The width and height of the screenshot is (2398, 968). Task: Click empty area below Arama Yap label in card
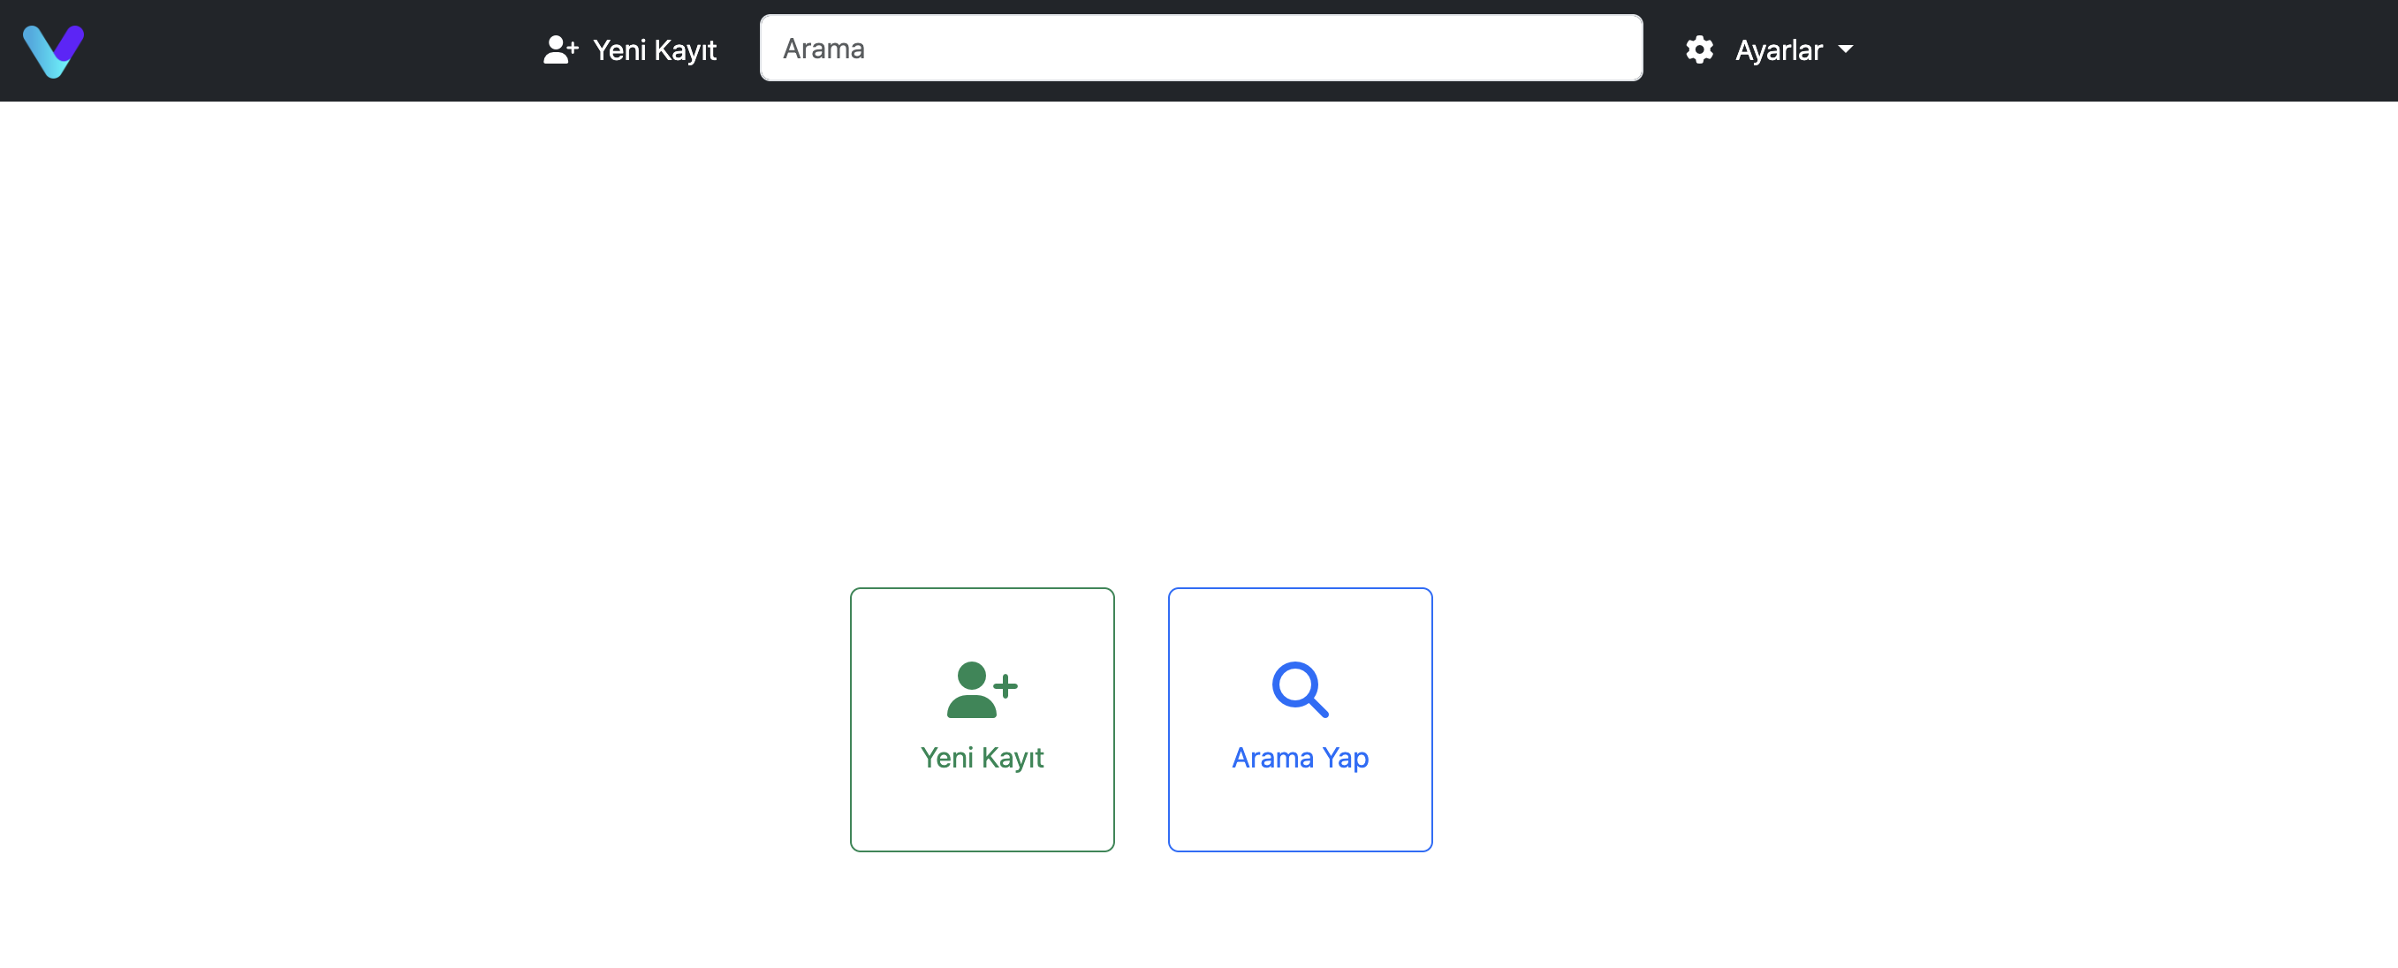[1300, 814]
